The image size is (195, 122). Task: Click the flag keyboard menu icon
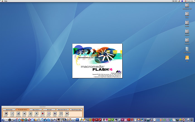[x=182, y=1]
